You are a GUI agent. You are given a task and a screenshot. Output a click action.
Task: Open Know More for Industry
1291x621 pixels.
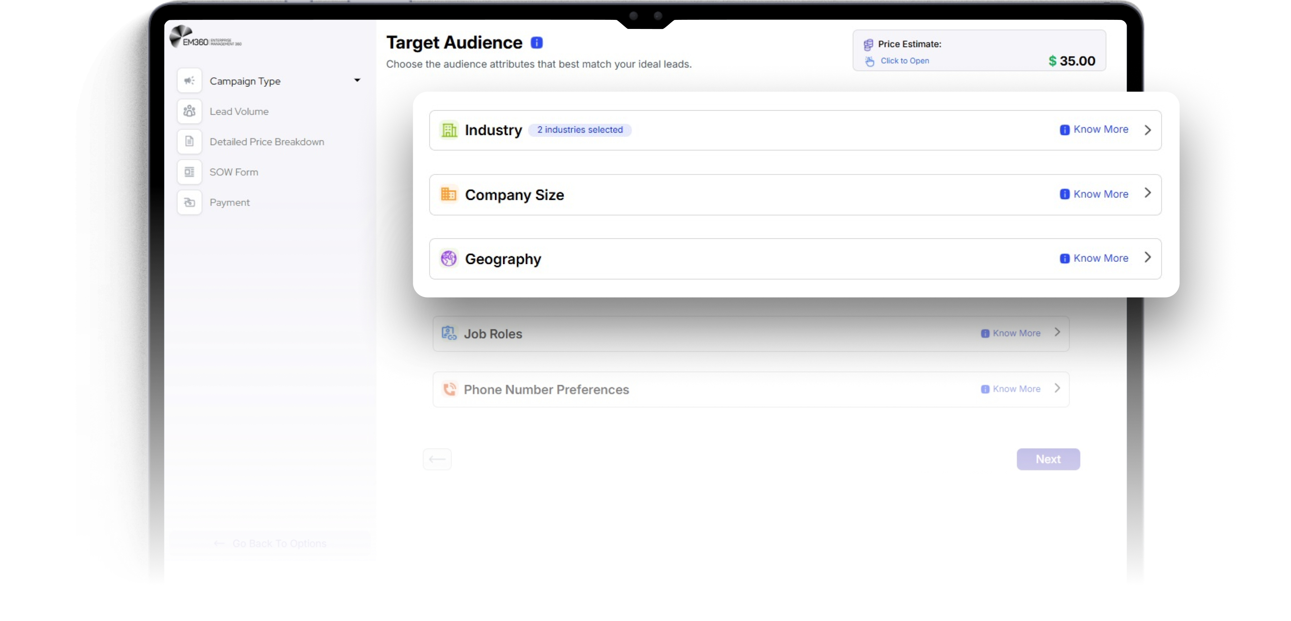(1094, 130)
